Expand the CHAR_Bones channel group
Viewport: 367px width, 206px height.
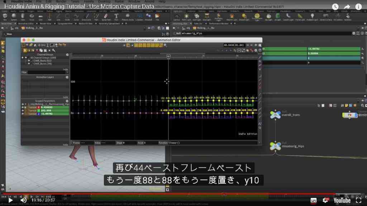coord(29,64)
